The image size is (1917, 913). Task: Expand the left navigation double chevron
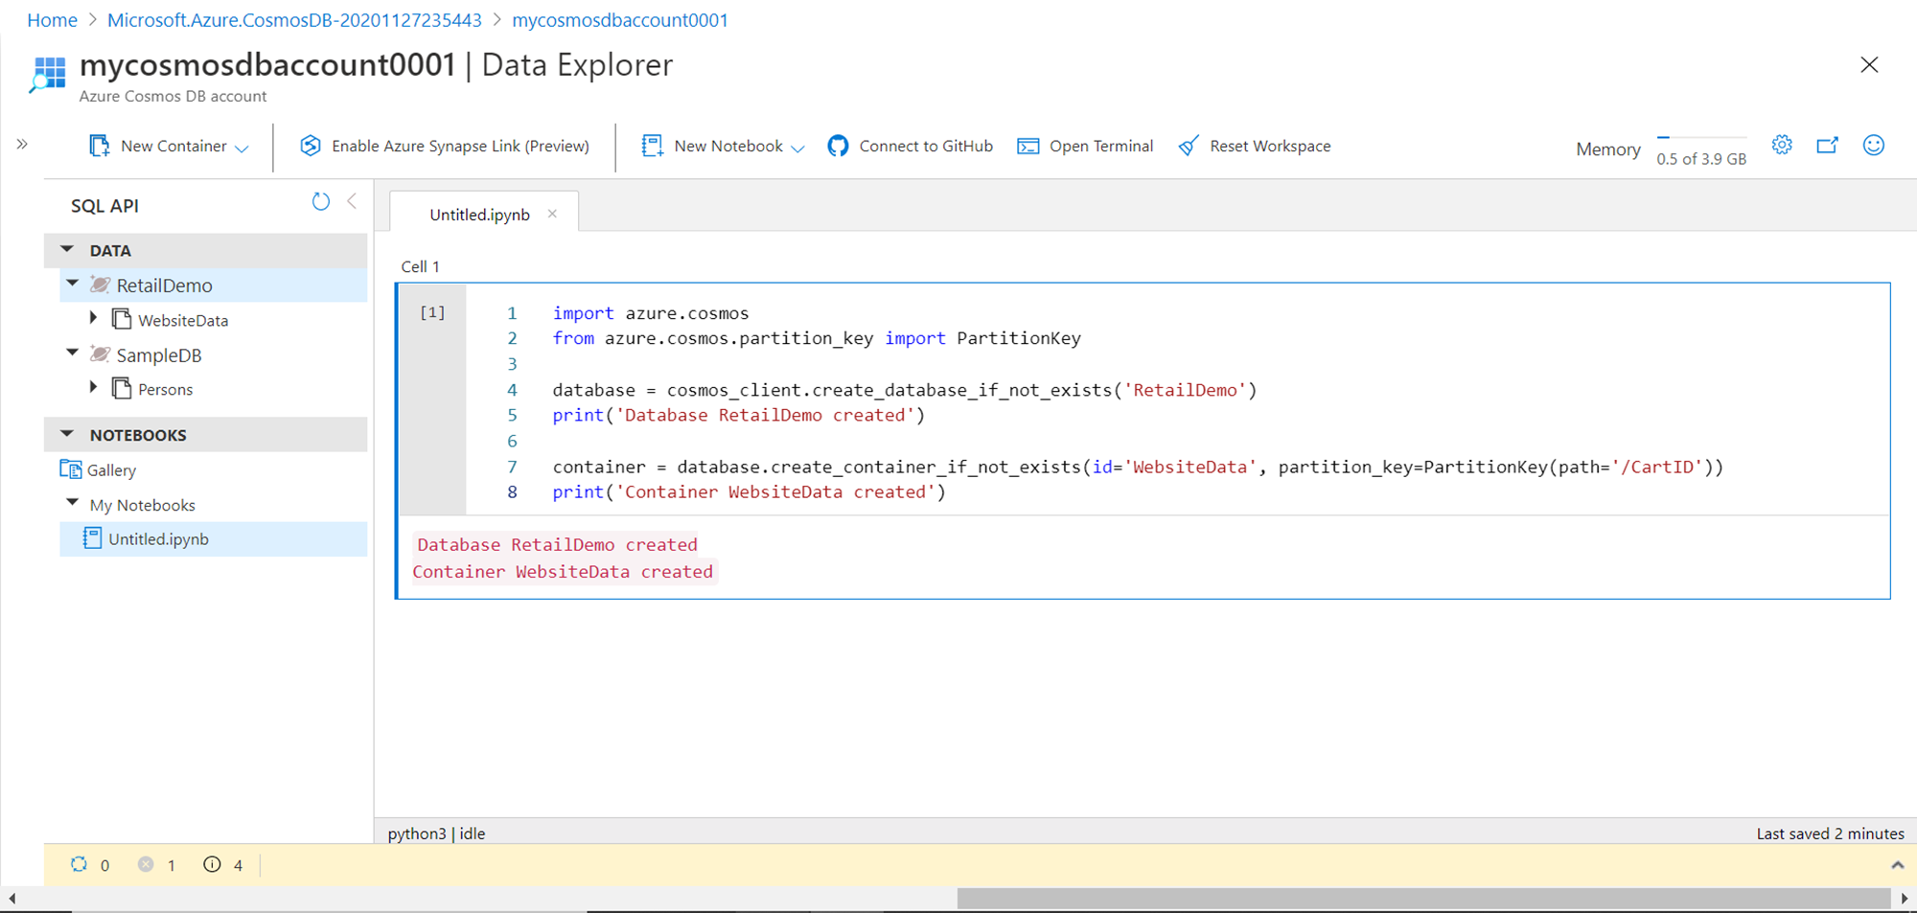click(22, 145)
